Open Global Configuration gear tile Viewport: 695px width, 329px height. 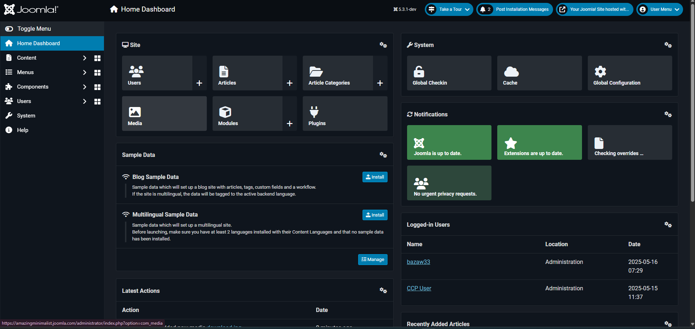tap(629, 73)
